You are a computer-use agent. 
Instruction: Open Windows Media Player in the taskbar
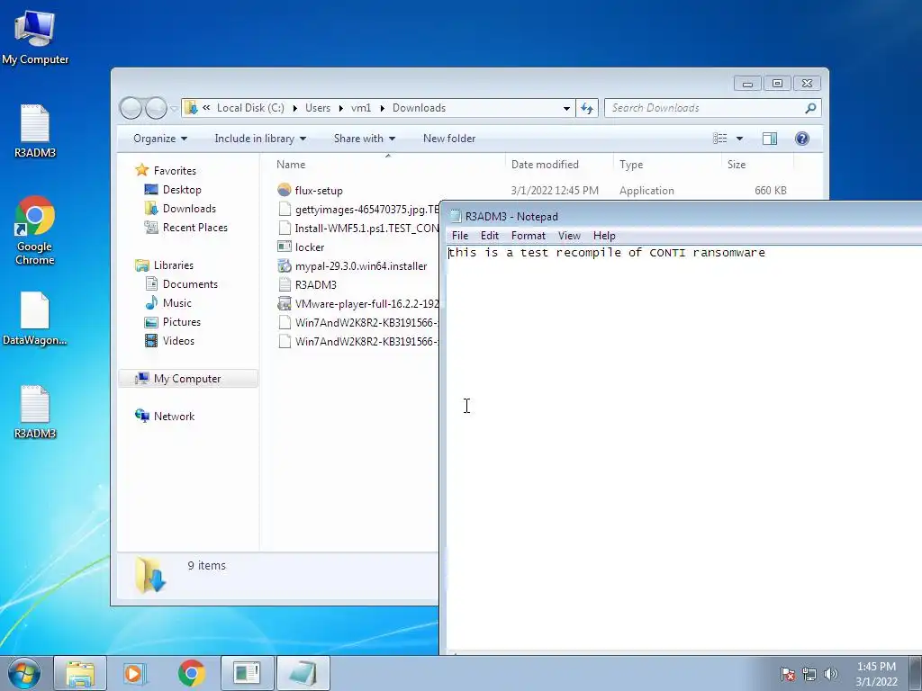(133, 673)
